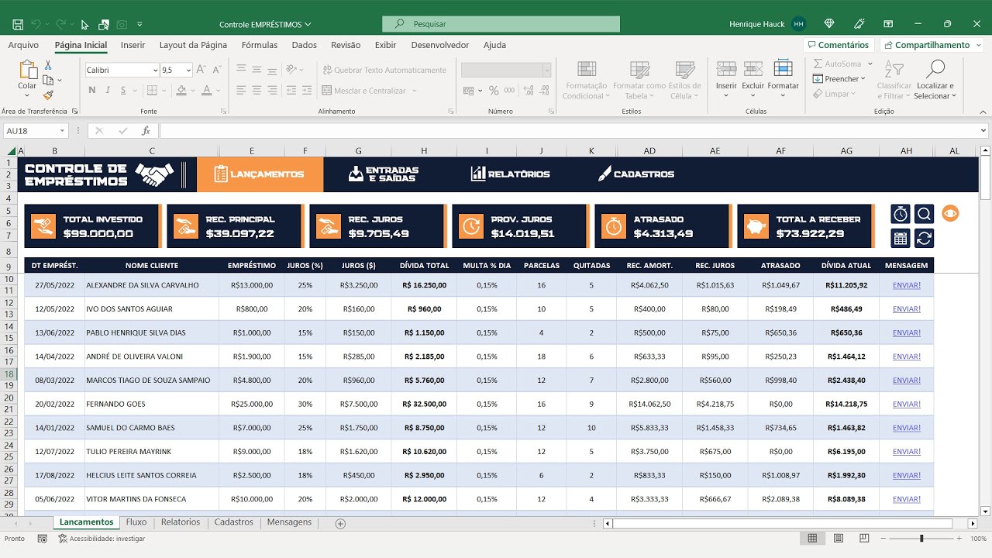
Task: Switch to the Relatorios sheet tab
Action: pos(181,522)
